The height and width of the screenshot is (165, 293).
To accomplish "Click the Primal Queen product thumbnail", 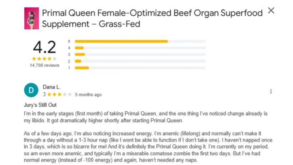I will click(31, 18).
